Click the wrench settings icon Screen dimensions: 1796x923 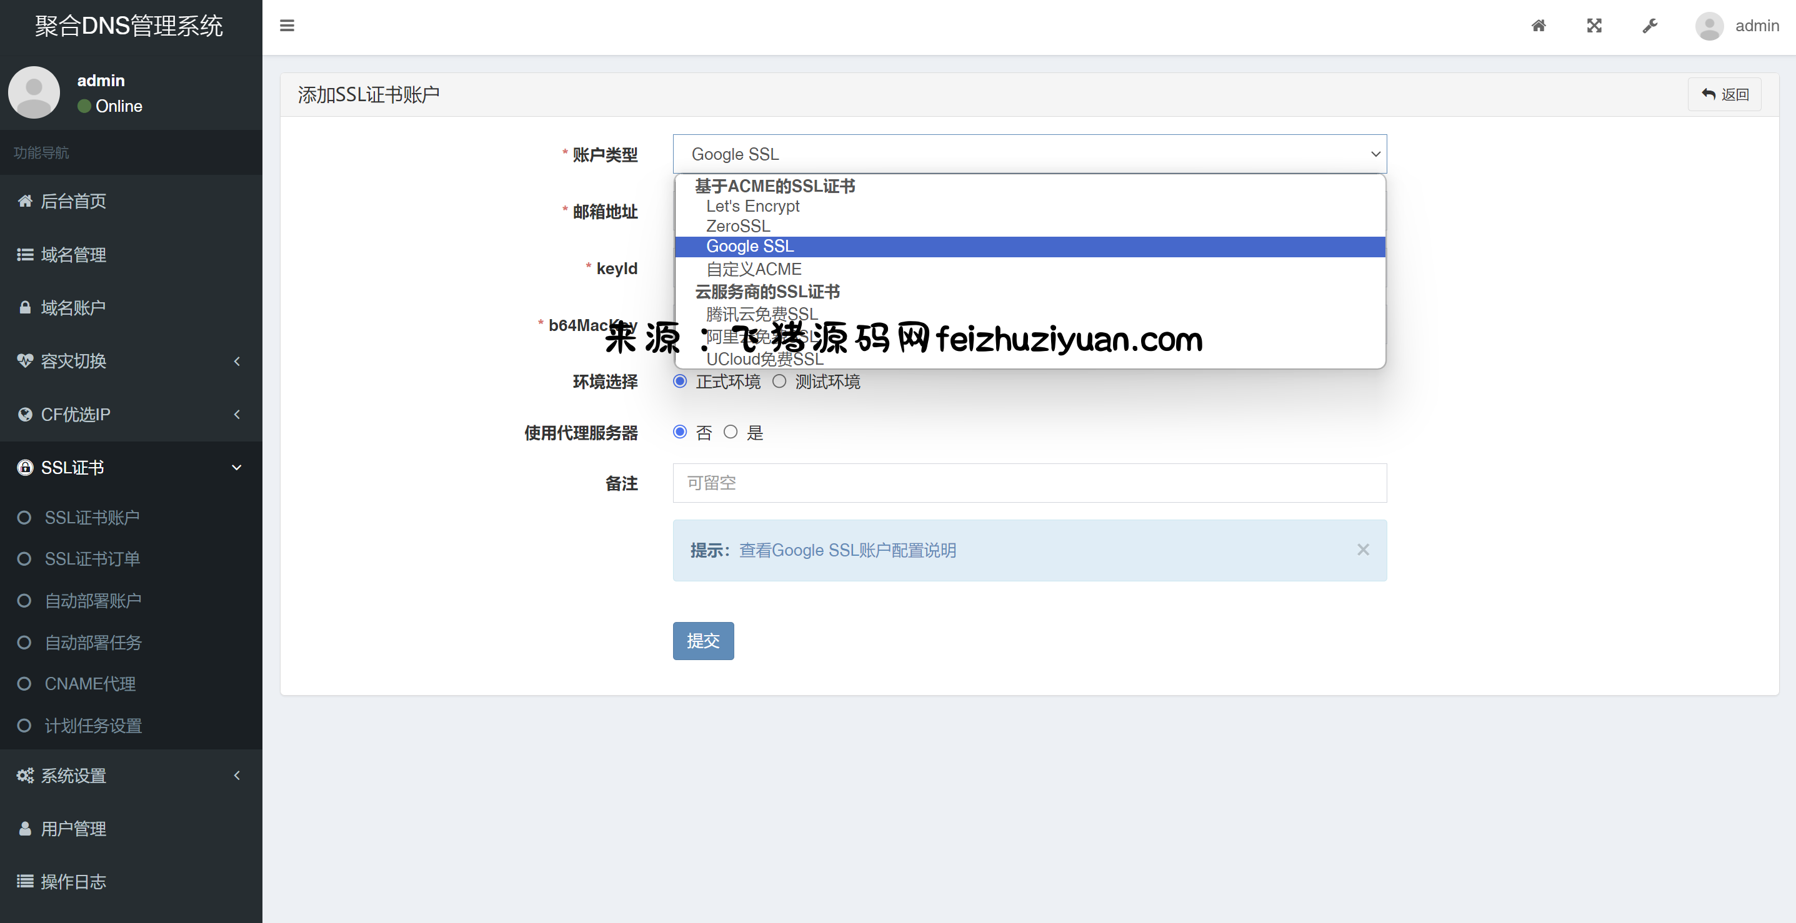pyautogui.click(x=1650, y=26)
